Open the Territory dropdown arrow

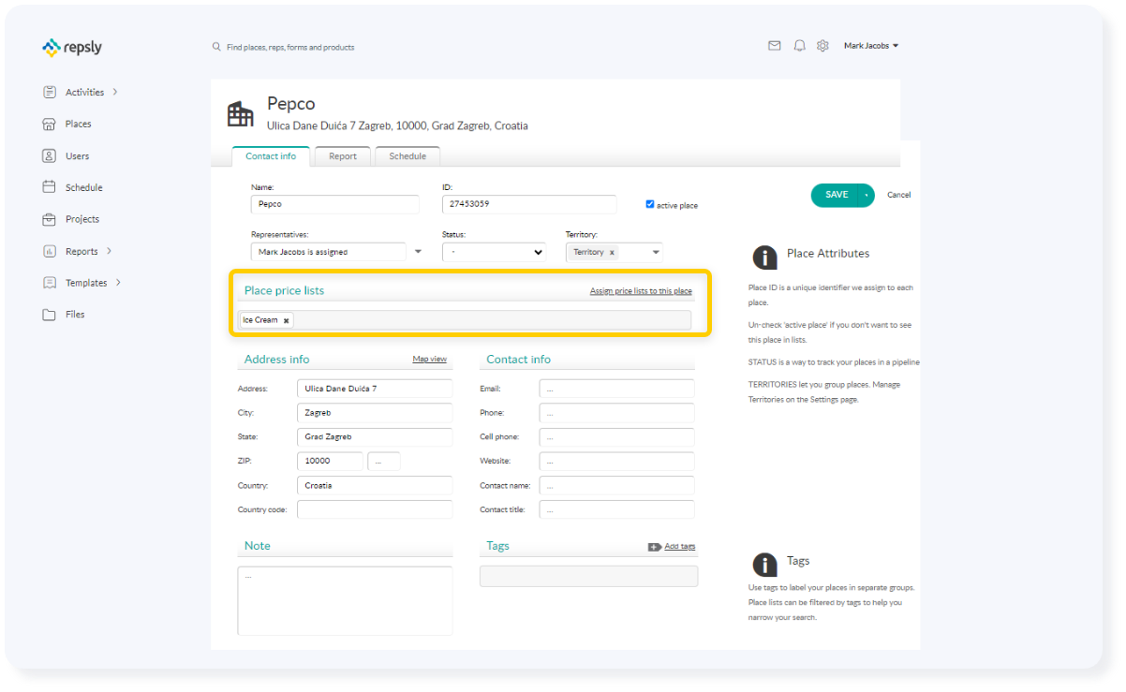pyautogui.click(x=656, y=252)
